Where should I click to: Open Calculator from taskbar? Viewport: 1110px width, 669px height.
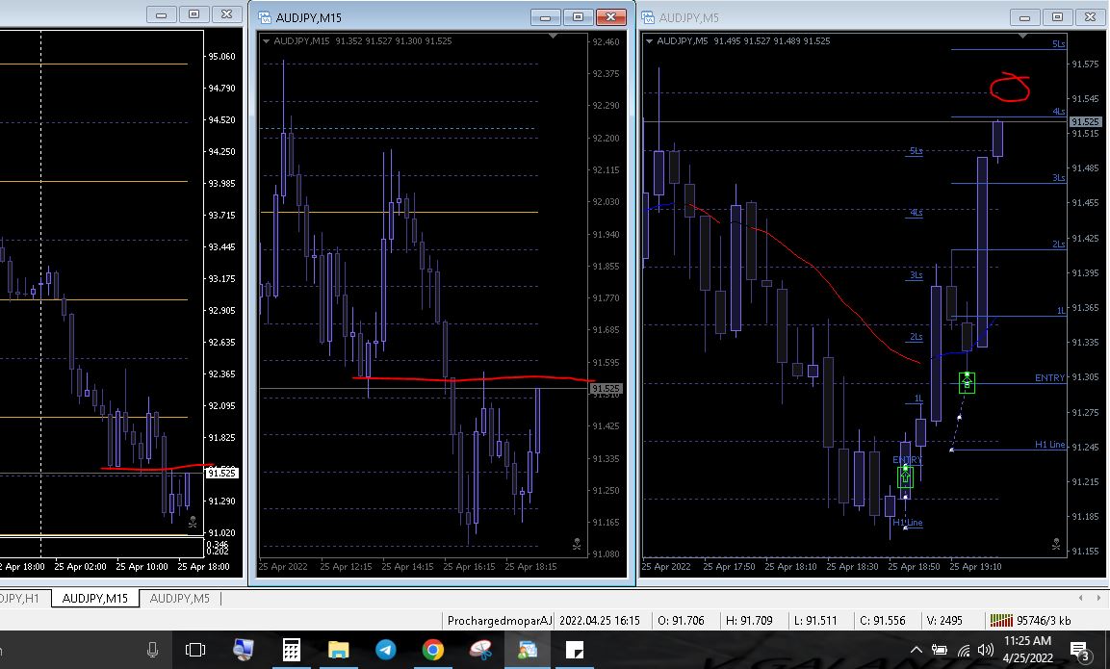(291, 650)
